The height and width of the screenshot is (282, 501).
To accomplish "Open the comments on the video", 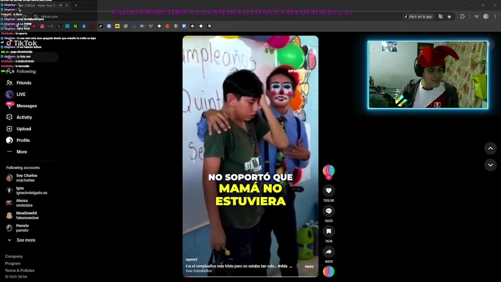I will click(329, 211).
